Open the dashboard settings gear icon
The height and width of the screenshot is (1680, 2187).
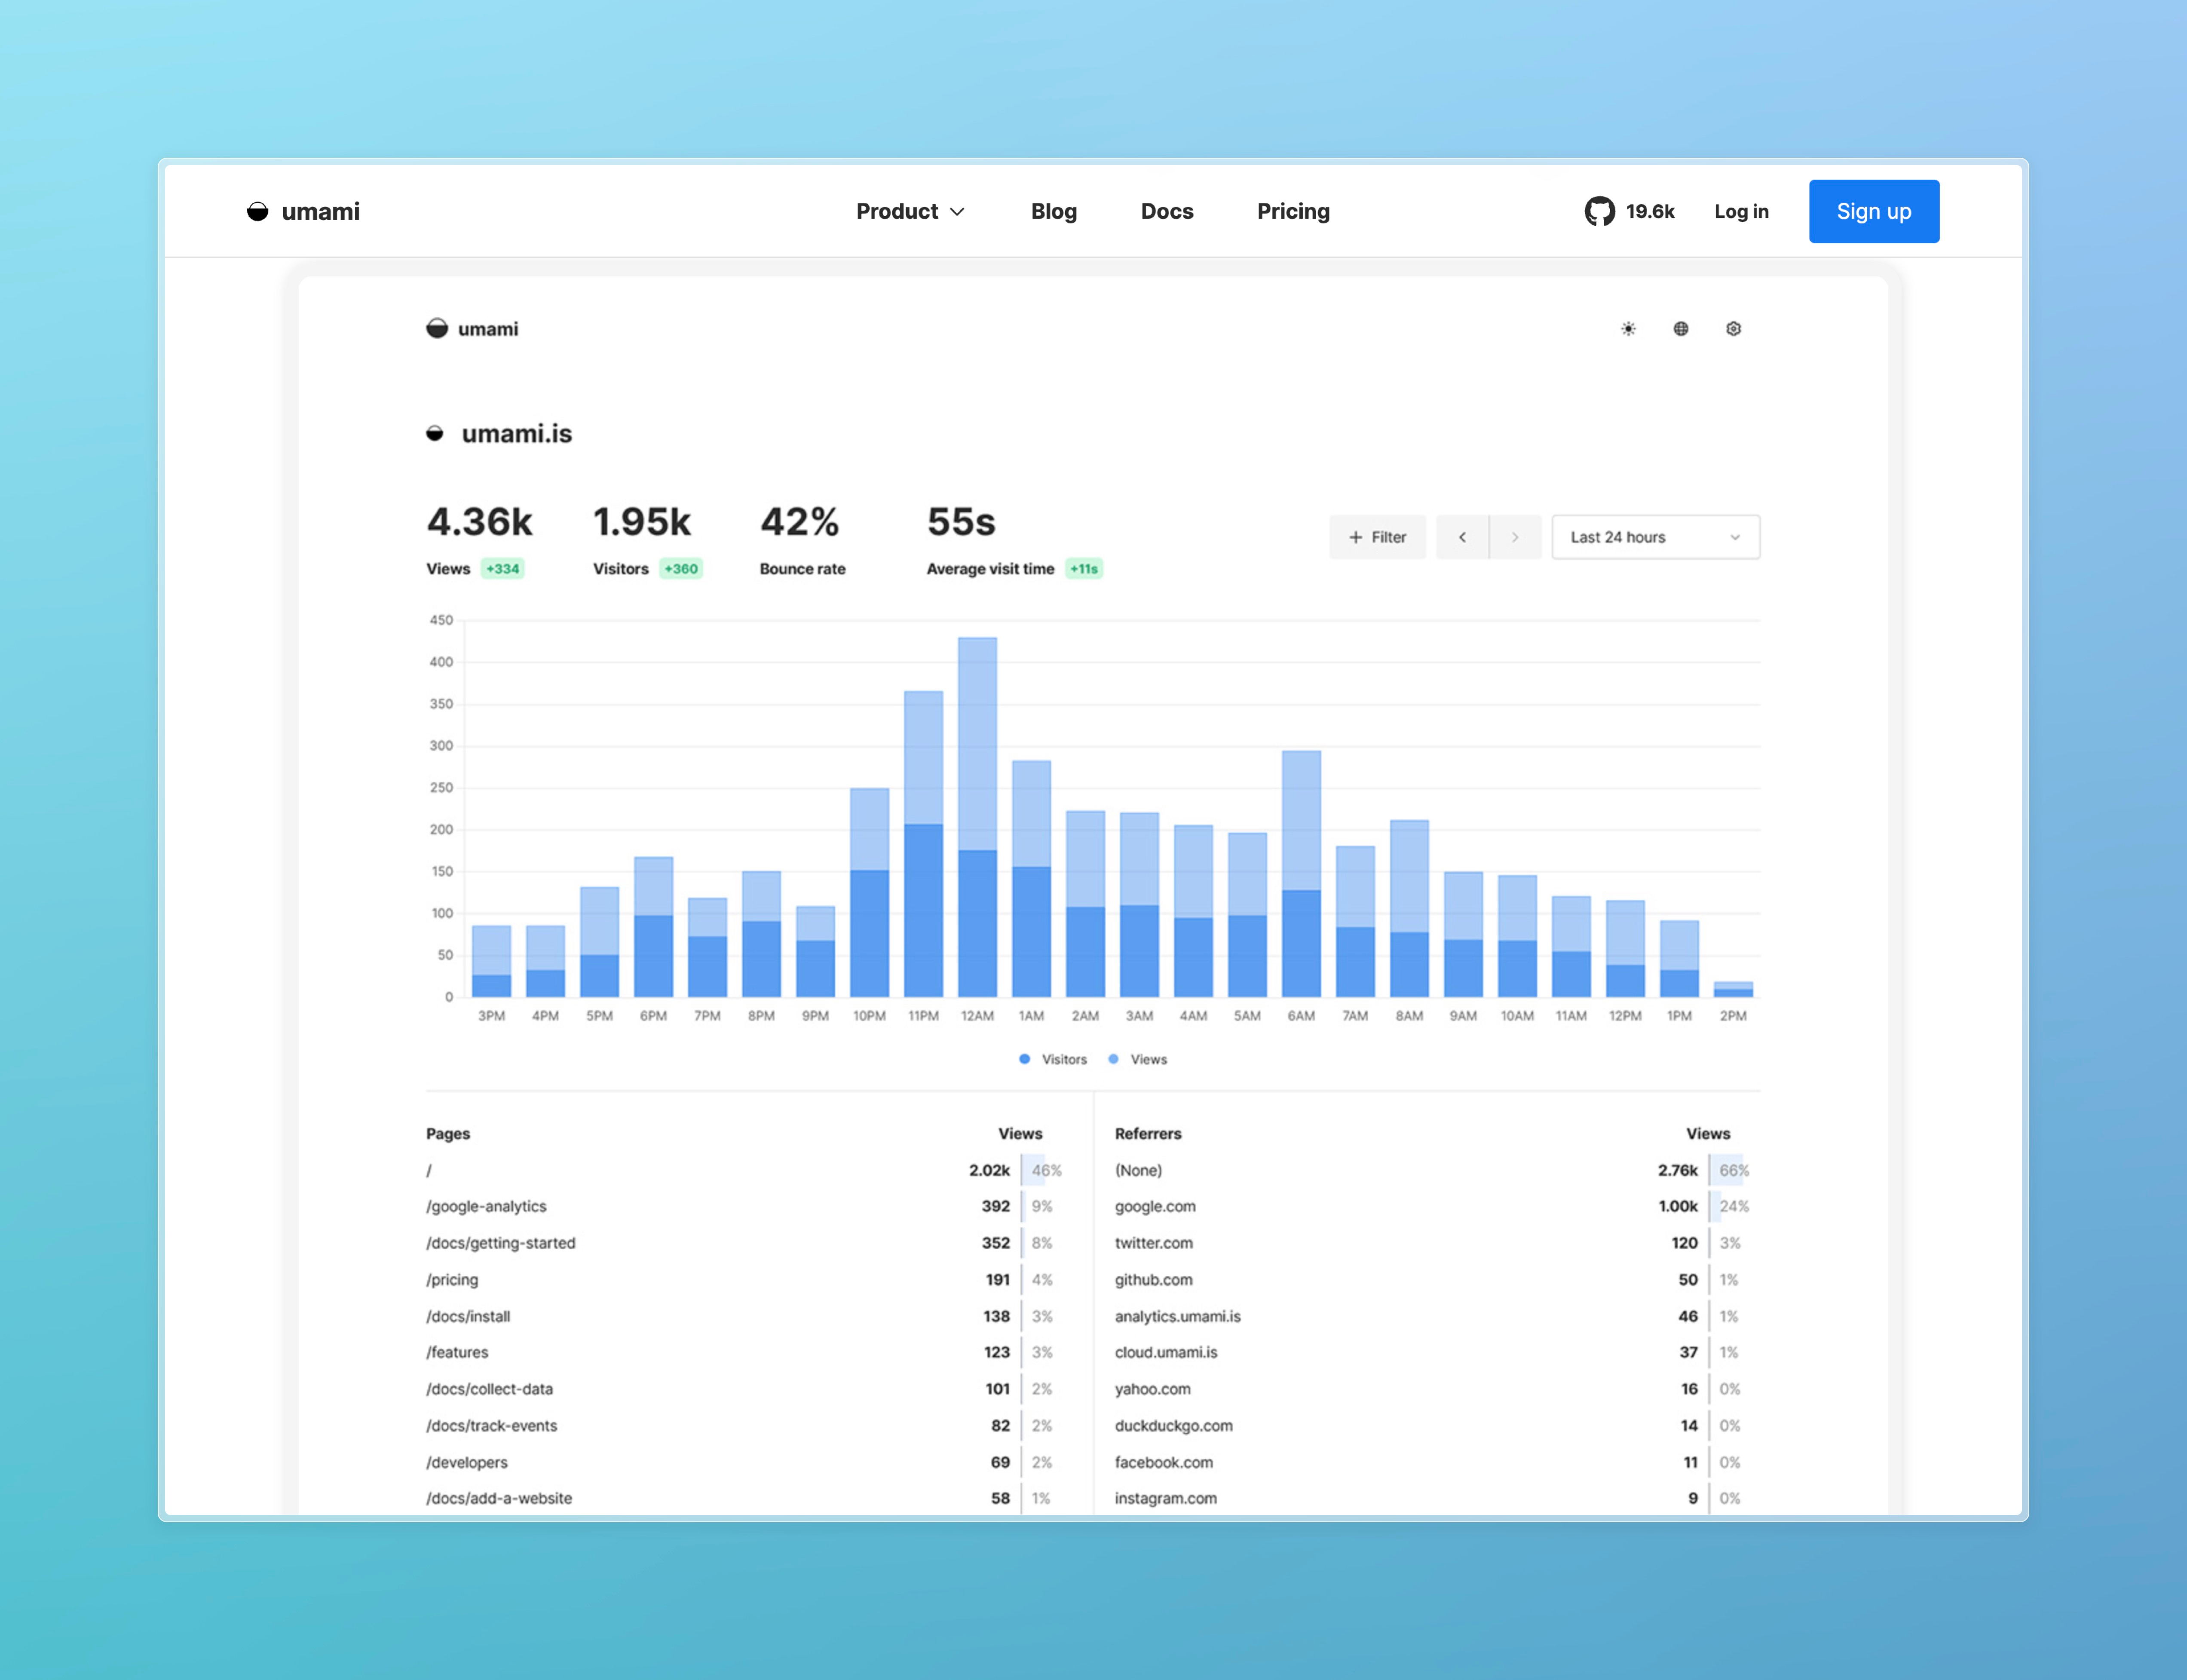tap(1733, 329)
